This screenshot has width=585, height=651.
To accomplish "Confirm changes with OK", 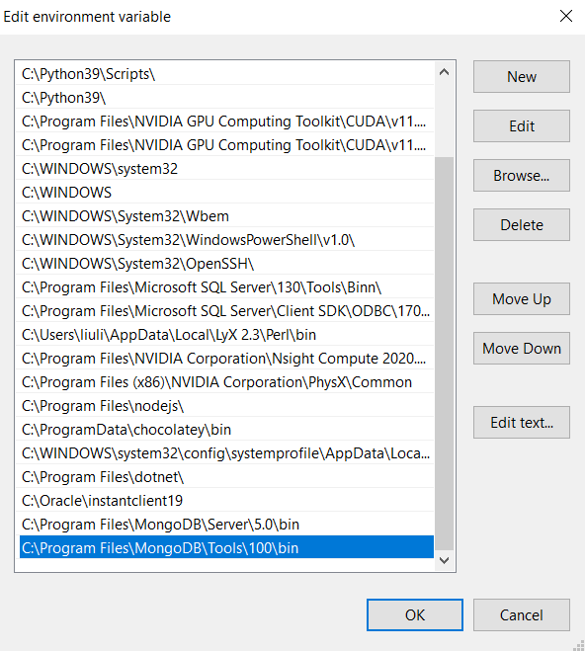I will 415,614.
